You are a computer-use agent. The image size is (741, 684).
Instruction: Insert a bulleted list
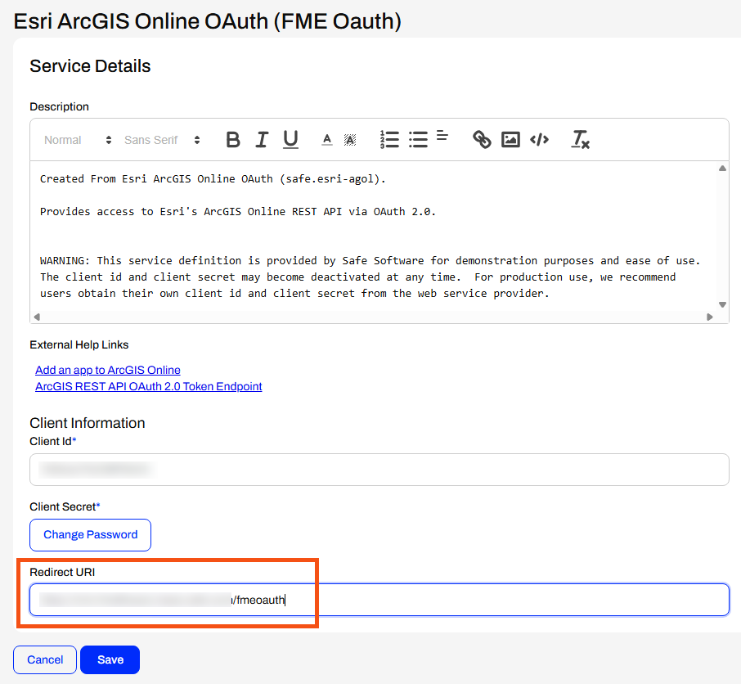click(x=418, y=139)
